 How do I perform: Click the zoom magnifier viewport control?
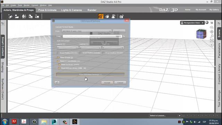coord(212,36)
